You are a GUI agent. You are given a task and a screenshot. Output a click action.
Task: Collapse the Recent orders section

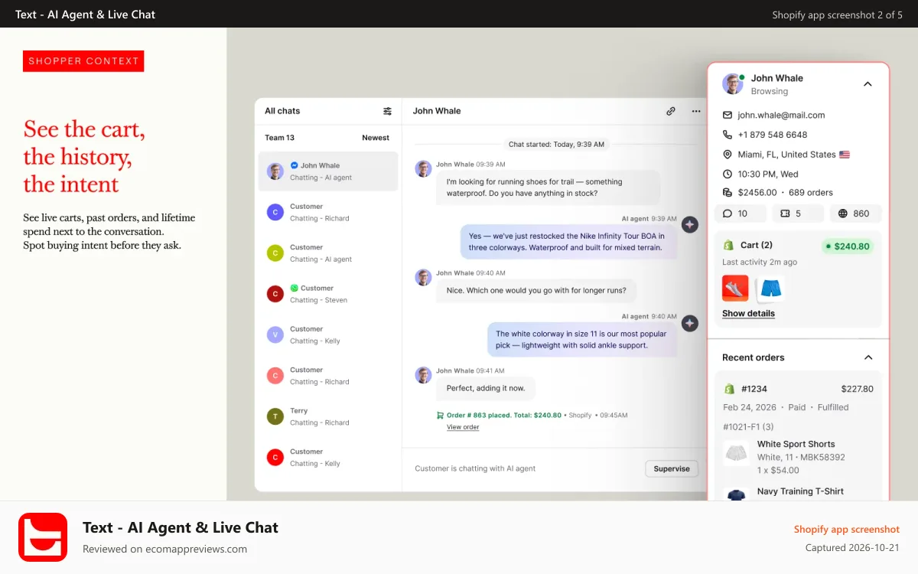(868, 357)
